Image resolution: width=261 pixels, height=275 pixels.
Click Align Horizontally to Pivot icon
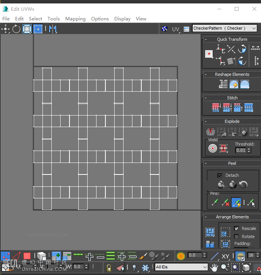(220, 49)
